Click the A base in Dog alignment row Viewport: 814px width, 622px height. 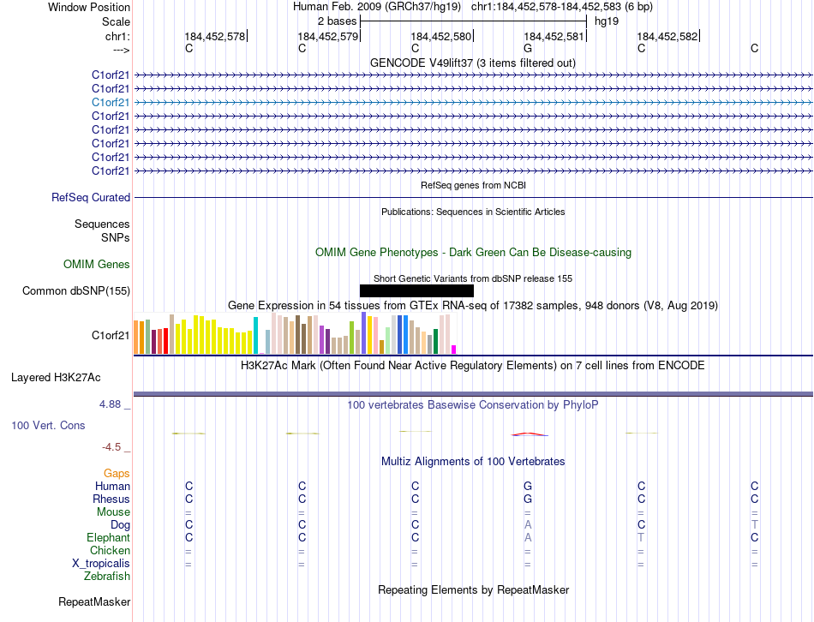click(528, 525)
